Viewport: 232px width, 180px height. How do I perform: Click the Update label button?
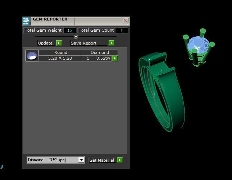46,43
